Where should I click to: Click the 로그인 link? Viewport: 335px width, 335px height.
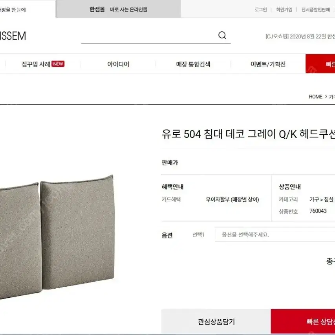261,9
